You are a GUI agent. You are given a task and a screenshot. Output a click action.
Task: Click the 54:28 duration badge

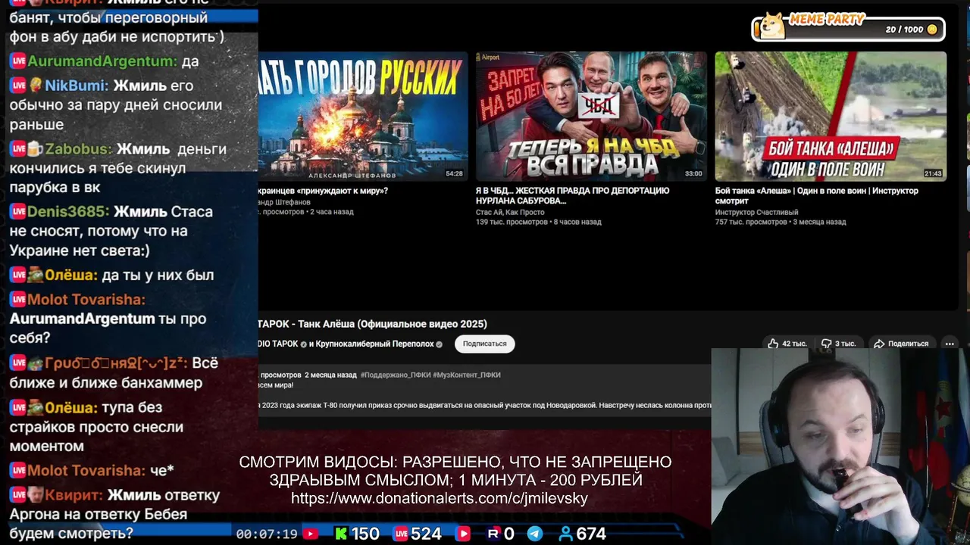tap(454, 173)
